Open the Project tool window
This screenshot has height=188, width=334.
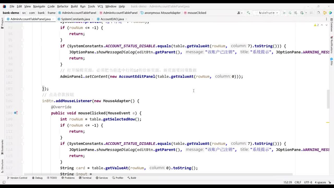pos(2,23)
